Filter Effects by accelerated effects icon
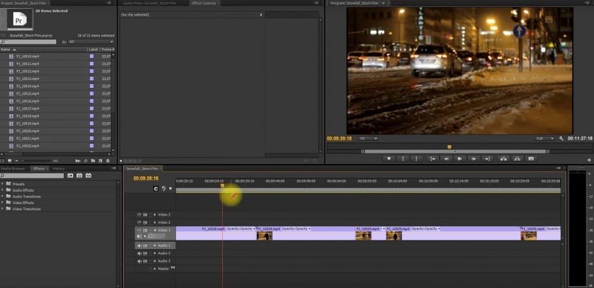Screen dimensions: 594x288 tap(70, 176)
